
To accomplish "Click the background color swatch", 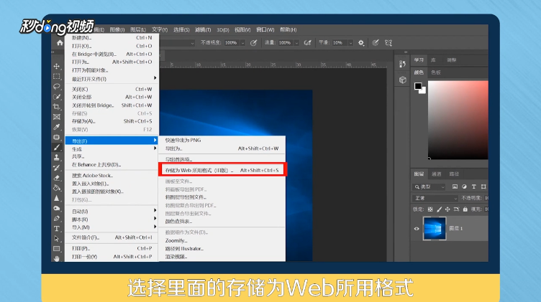I will (423, 91).
